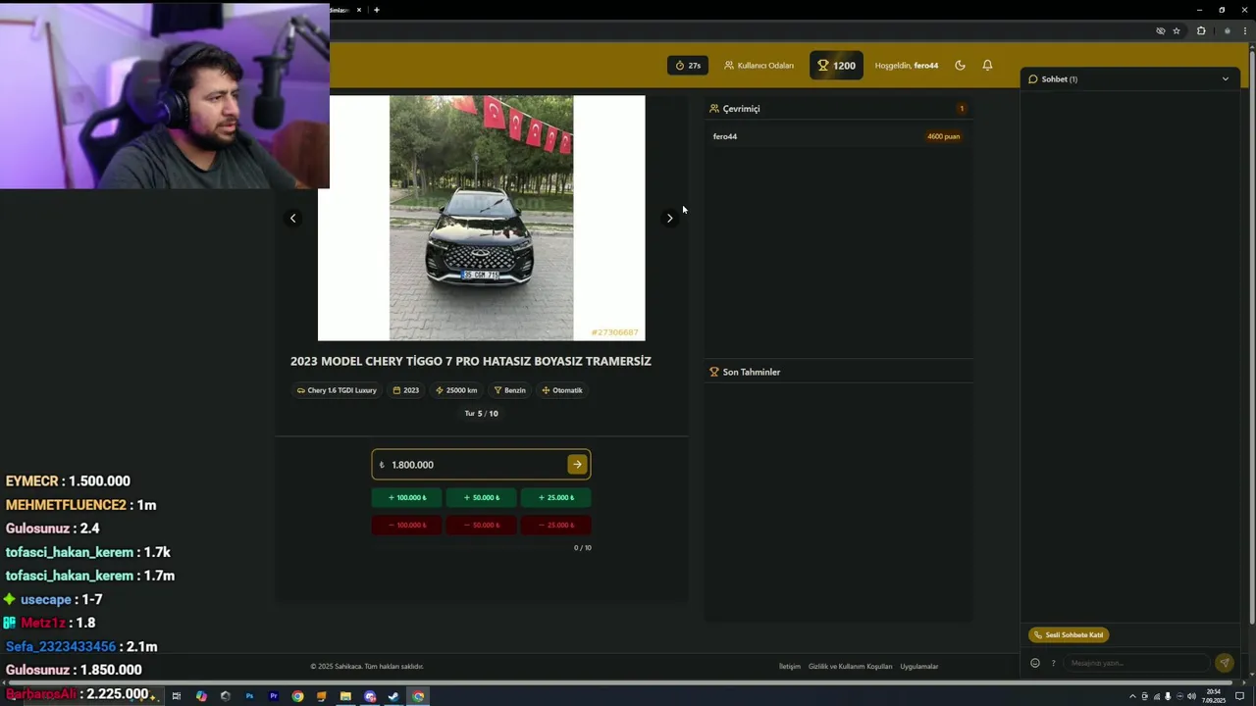Image resolution: width=1256 pixels, height=706 pixels.
Task: Click the 1200 trophy score badge
Action: click(x=836, y=66)
